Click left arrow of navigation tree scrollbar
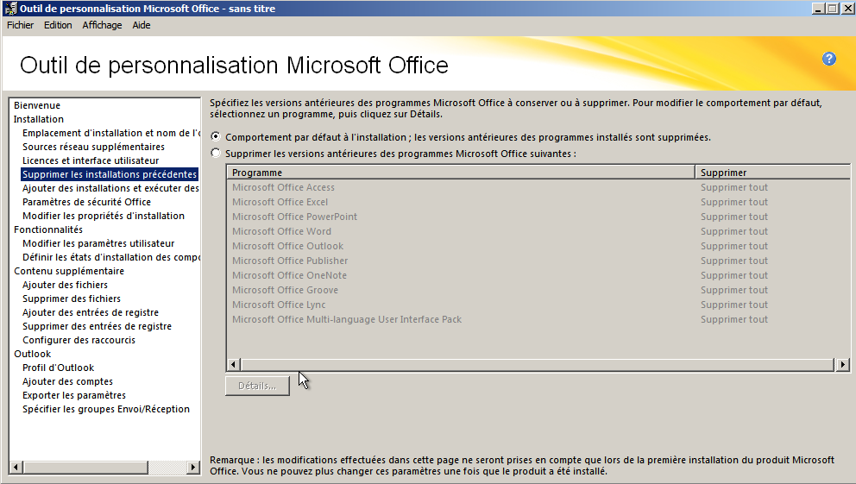This screenshot has height=484, width=856. (x=16, y=467)
